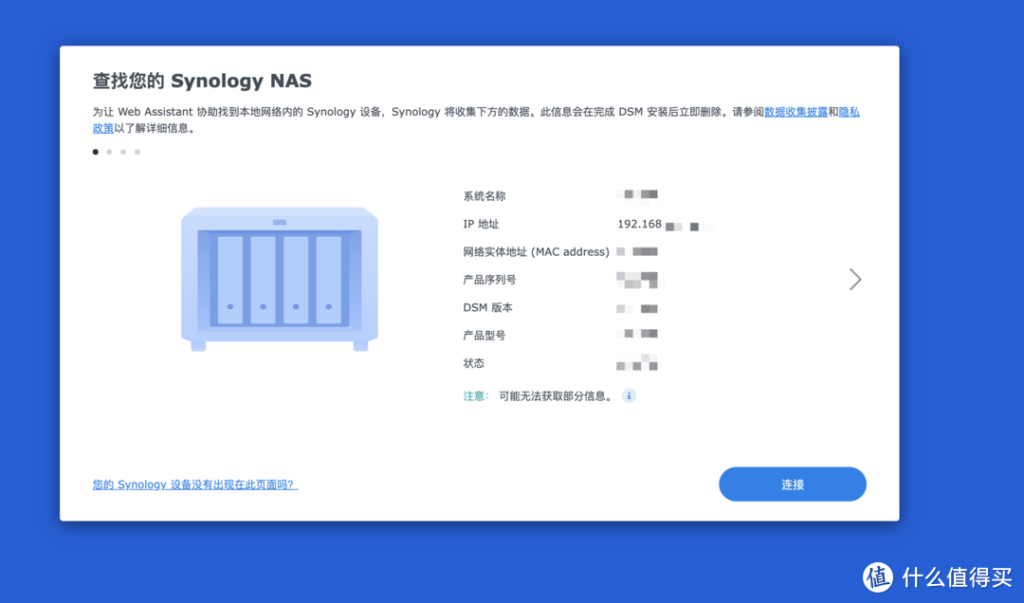
Task: Show next NAS with right chevron arrow
Action: pos(855,280)
